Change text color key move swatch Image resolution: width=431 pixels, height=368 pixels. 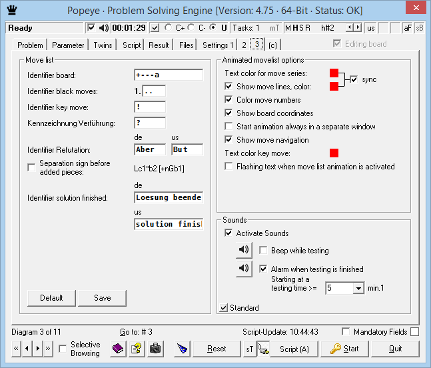pos(334,153)
